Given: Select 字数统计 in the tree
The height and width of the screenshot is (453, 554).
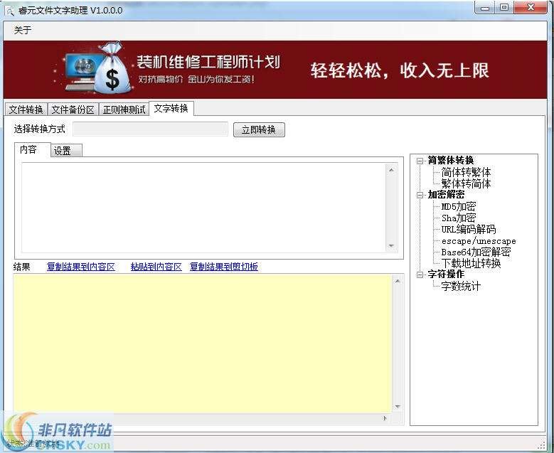Looking at the screenshot, I should (x=461, y=286).
